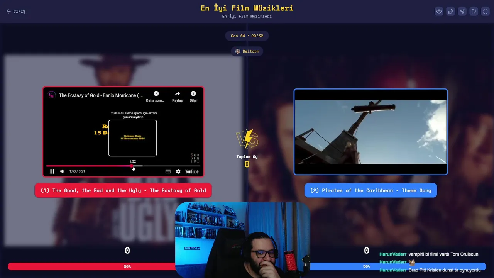This screenshot has width=494, height=278.
Task: Click the seek preview thumbnail above progress bar
Action: pos(132,138)
